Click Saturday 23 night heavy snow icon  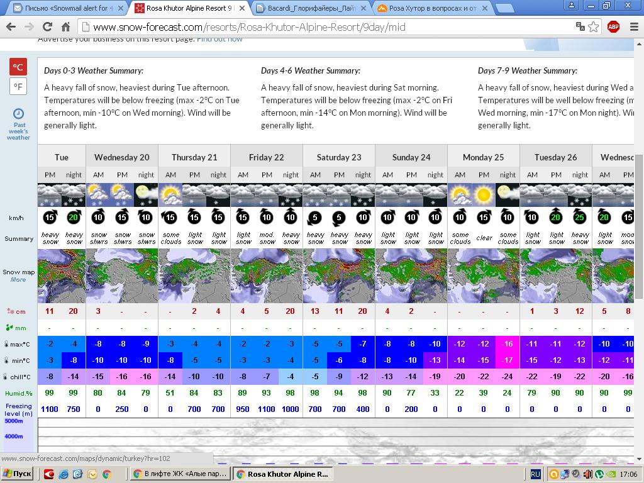coord(363,195)
